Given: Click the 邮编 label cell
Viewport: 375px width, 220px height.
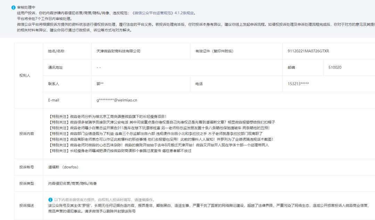Looking at the screenshot, I should coord(291,68).
